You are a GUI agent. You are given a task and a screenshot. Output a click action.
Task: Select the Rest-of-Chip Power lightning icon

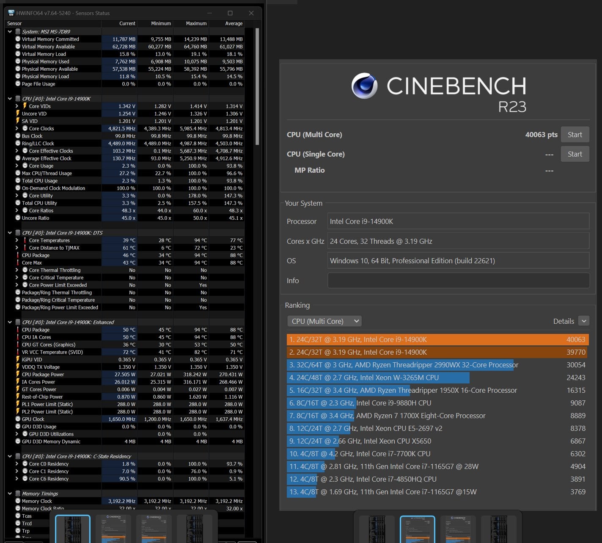(18, 397)
